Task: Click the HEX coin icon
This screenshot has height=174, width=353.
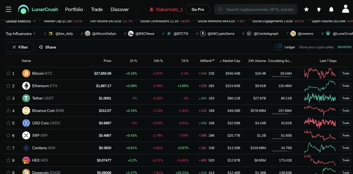Action: tap(26, 160)
